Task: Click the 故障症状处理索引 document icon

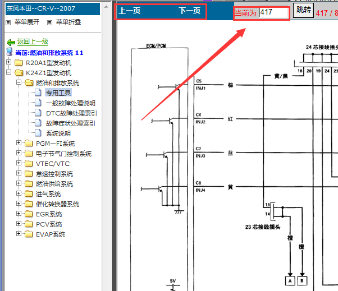Action: click(x=38, y=123)
